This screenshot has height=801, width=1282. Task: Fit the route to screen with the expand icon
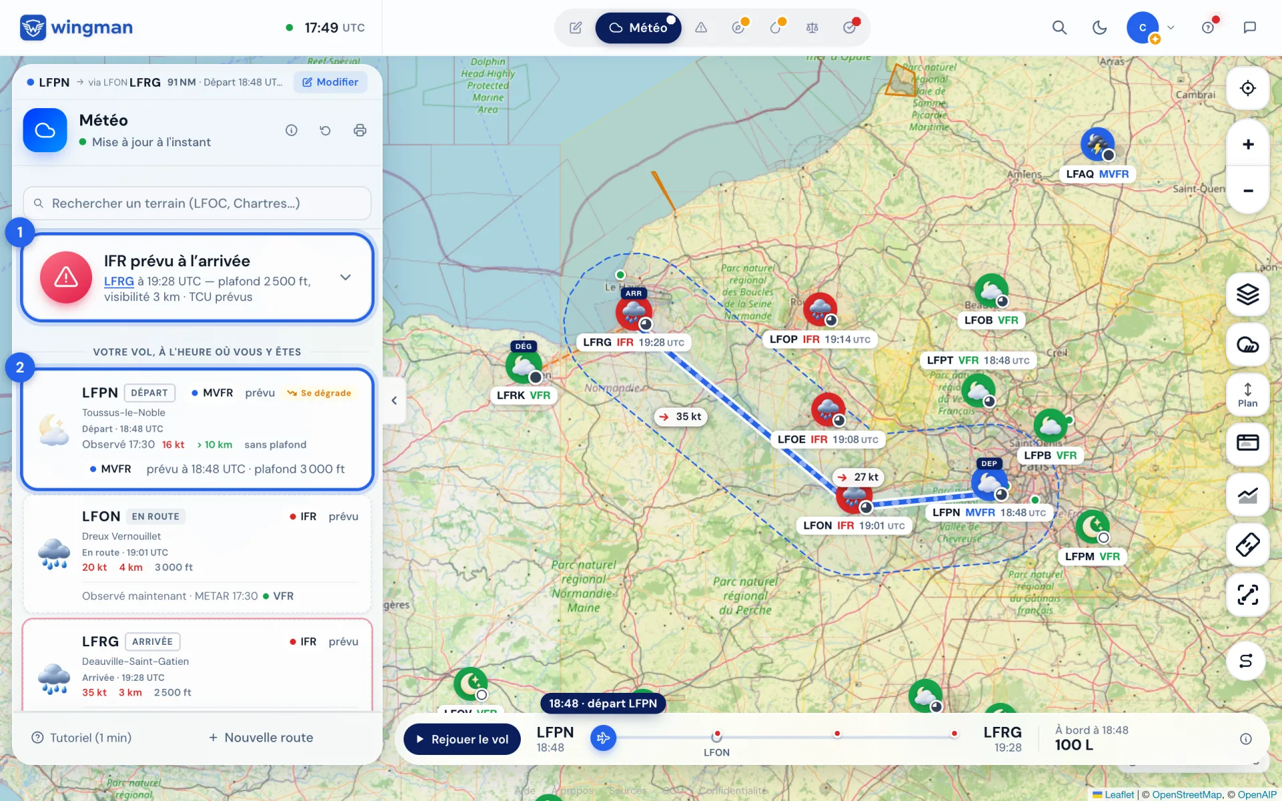pos(1247,595)
